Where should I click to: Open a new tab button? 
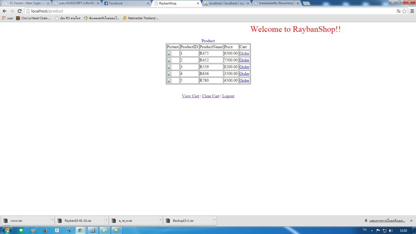pyautogui.click(x=307, y=3)
